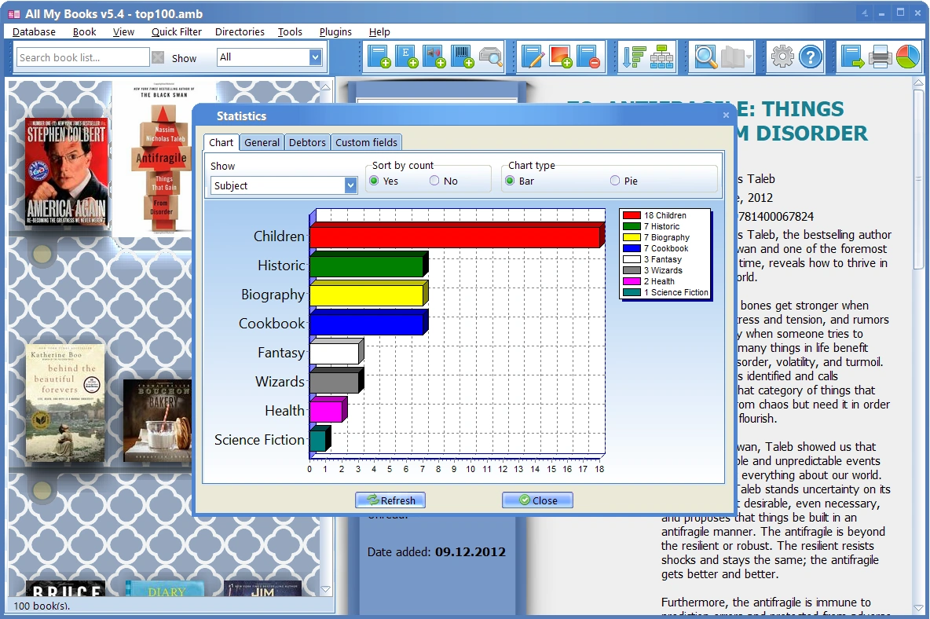The height and width of the screenshot is (619, 930).
Task: Click the Refresh button
Action: 390,500
